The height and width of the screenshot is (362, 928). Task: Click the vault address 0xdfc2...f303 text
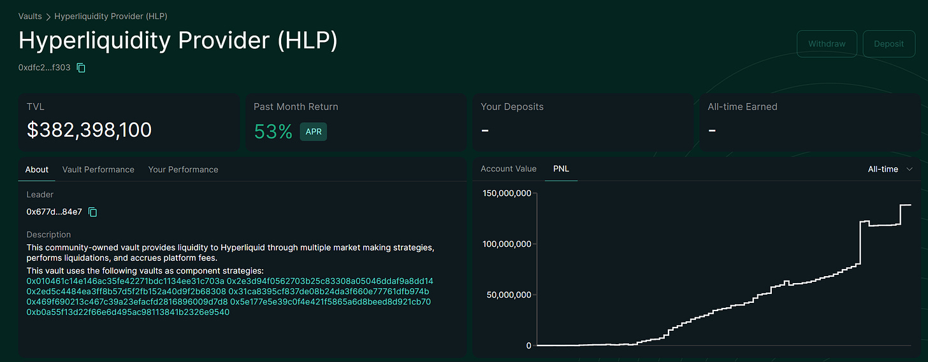point(45,67)
